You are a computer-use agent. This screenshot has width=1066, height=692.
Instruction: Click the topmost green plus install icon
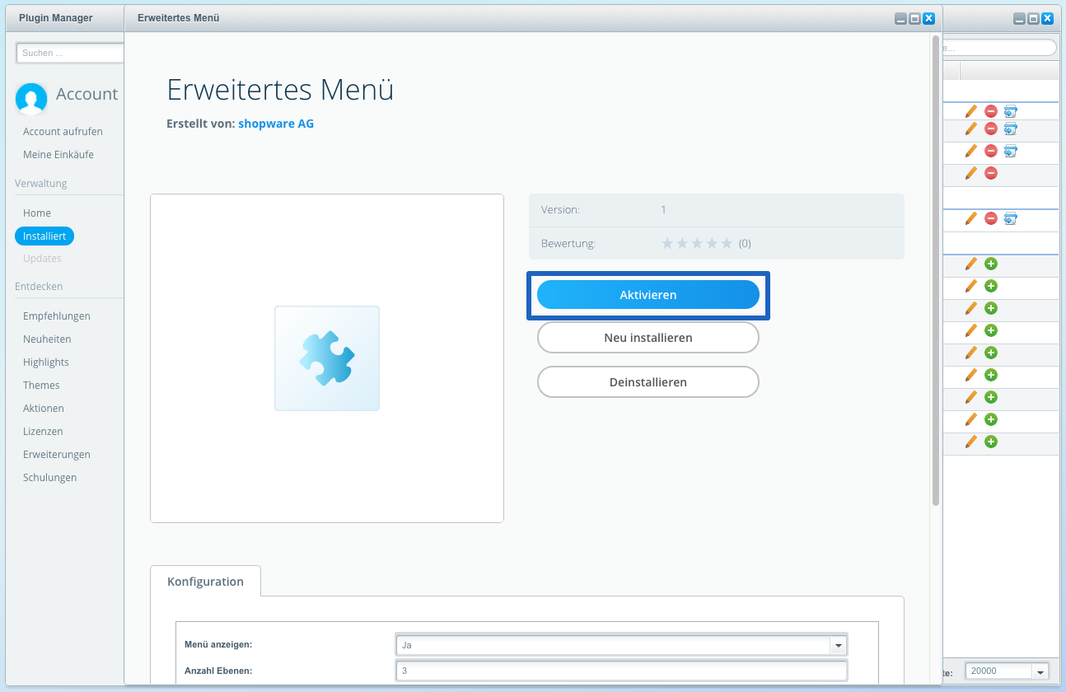(x=991, y=264)
